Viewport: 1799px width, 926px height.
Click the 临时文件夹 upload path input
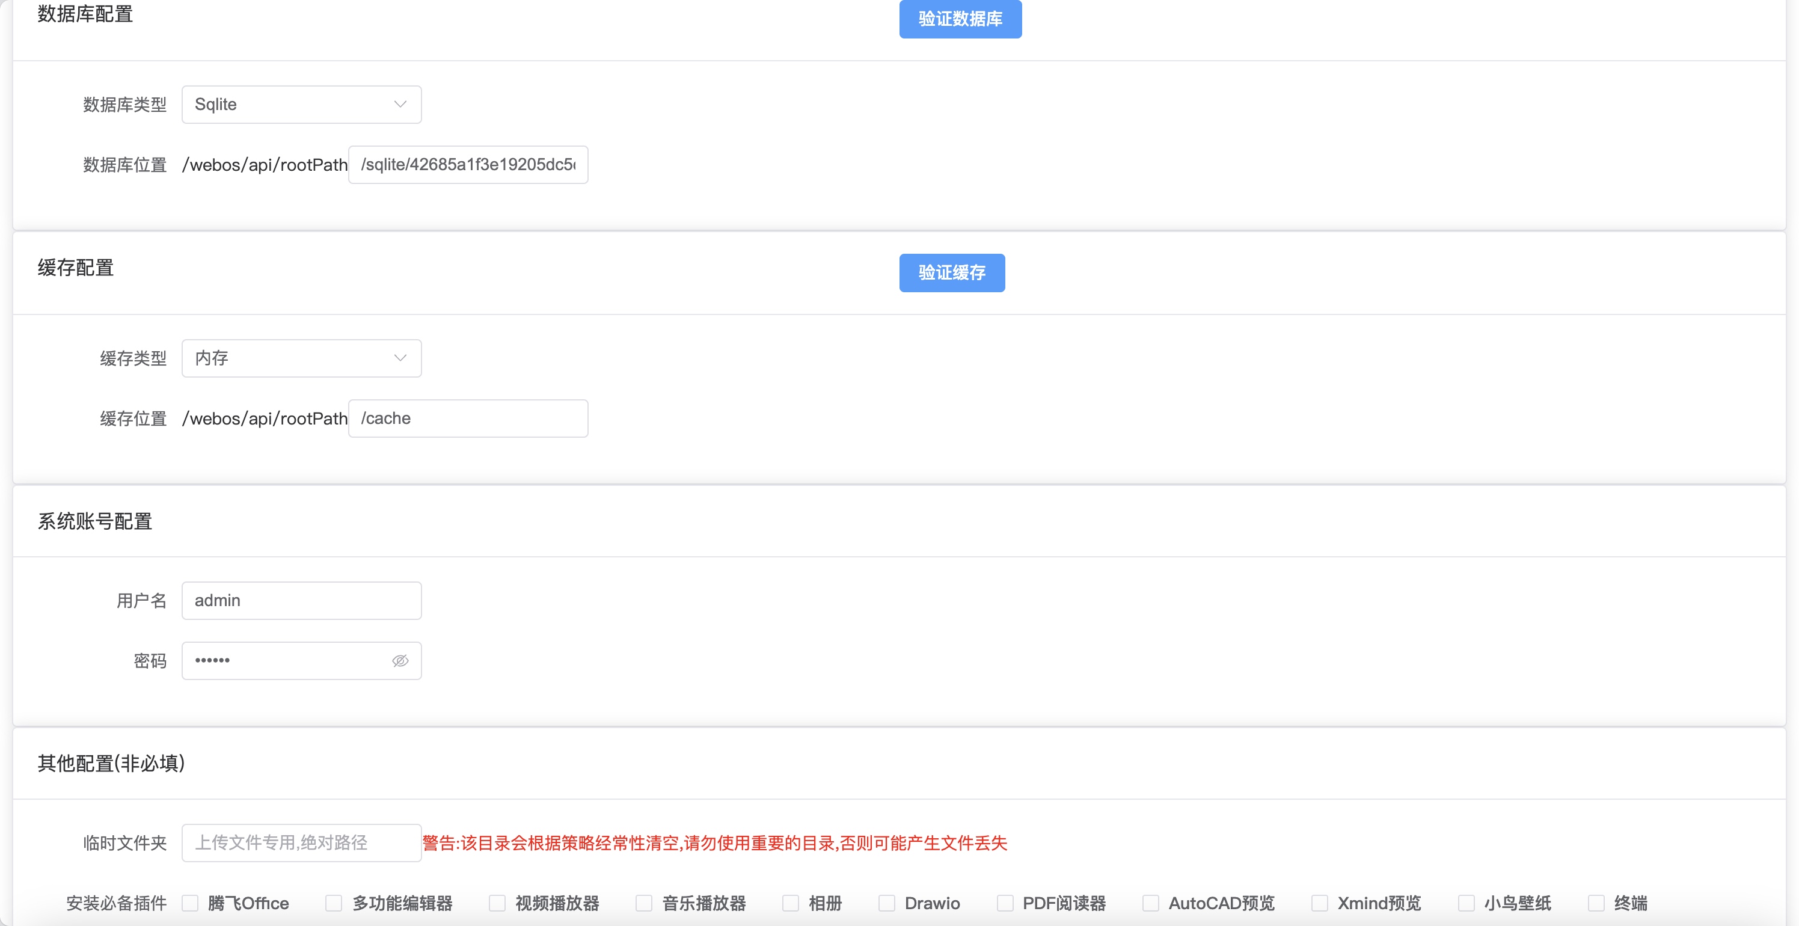coord(301,843)
